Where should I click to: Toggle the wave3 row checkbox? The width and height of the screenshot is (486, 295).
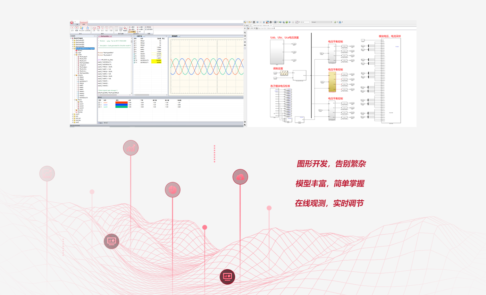pos(99,107)
